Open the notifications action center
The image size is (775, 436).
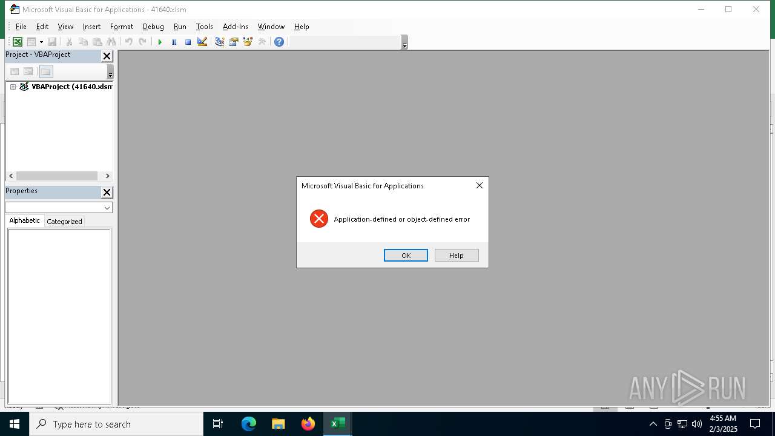[x=755, y=424]
